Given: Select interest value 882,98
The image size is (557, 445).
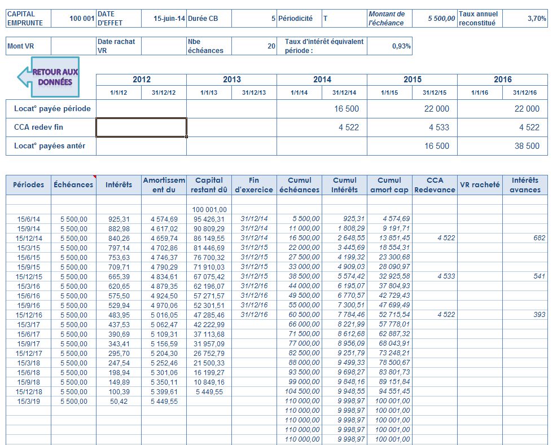Looking at the screenshot, I should pyautogui.click(x=119, y=229).
